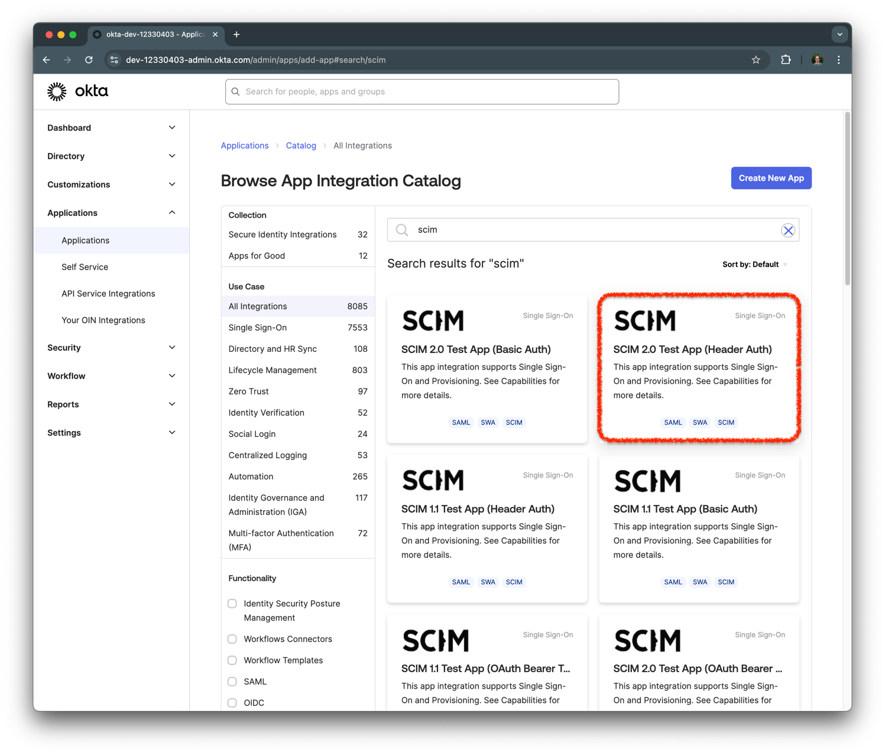Click the Create New App button

(x=771, y=178)
